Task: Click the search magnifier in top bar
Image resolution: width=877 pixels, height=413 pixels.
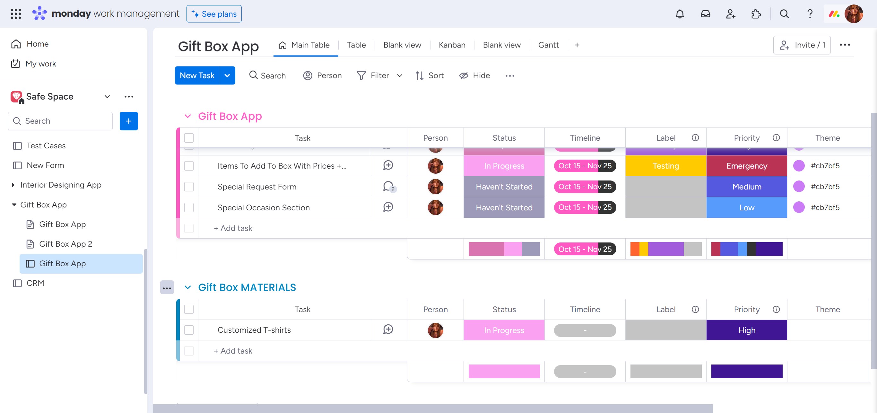Action: (x=784, y=14)
